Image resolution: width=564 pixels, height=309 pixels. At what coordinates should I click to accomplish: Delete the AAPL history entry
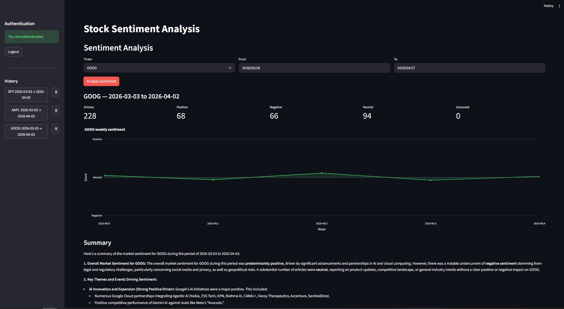click(x=55, y=111)
